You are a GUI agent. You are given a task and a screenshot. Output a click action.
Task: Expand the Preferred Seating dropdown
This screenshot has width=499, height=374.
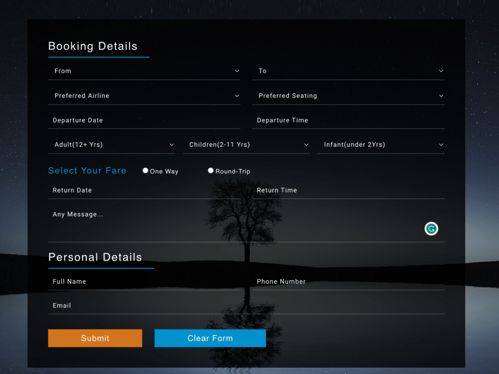click(349, 95)
